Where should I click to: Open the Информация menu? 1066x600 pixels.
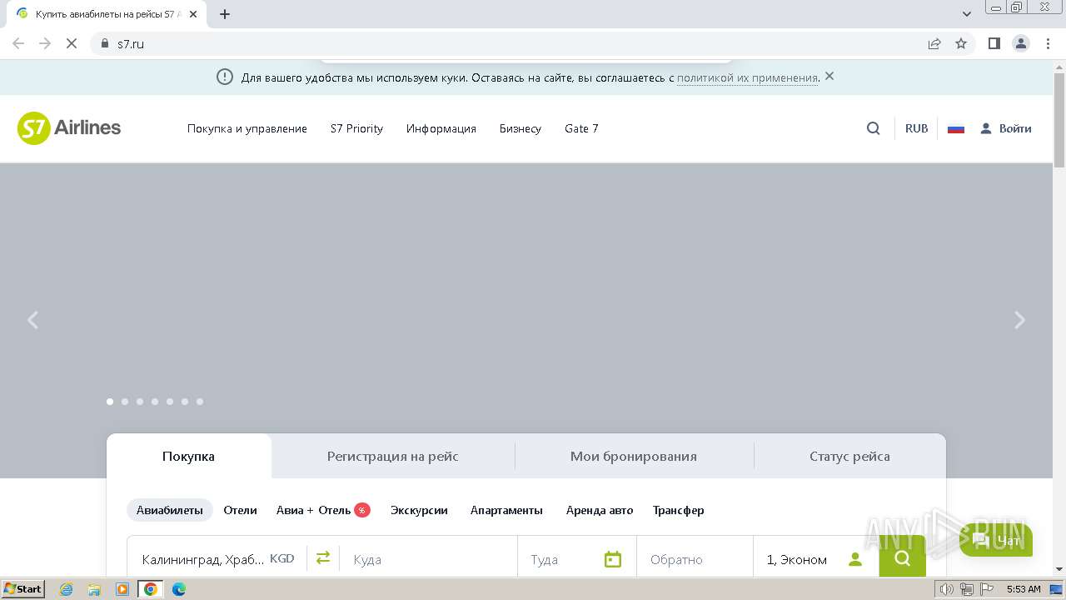(441, 128)
